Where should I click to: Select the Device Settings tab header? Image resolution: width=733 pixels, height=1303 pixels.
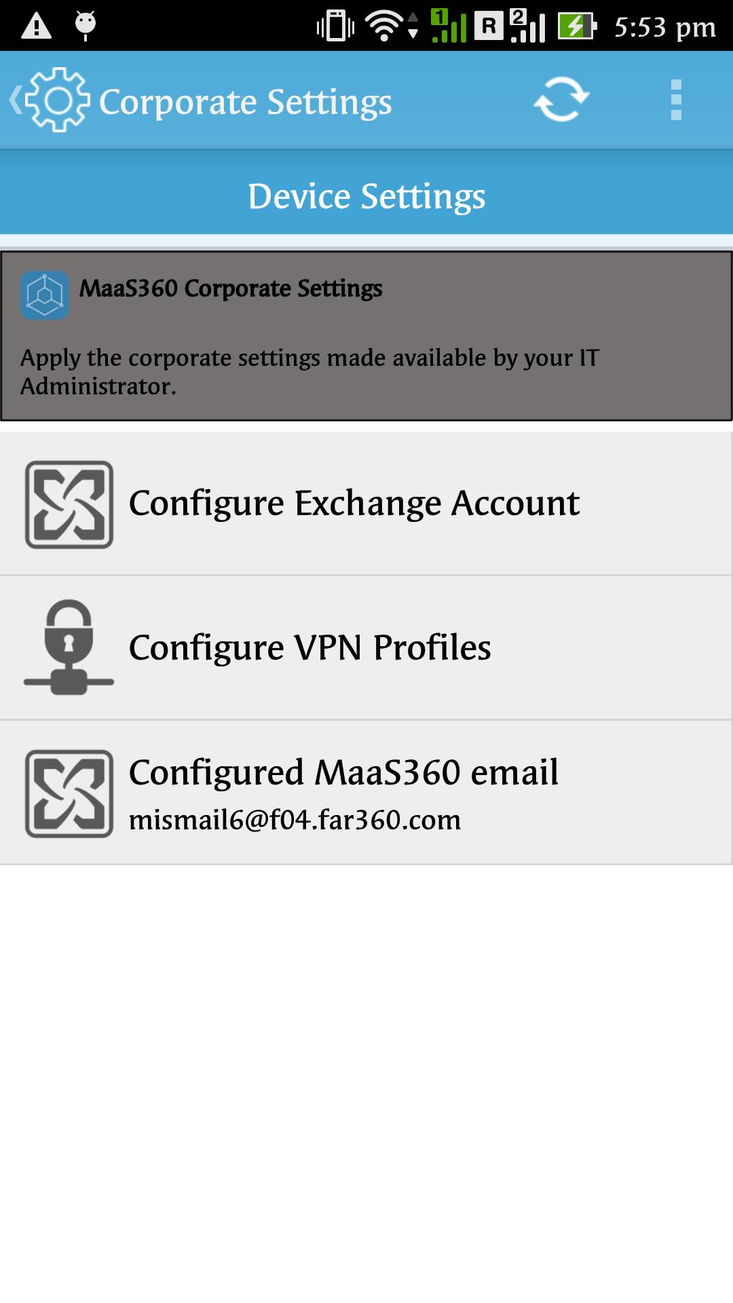click(366, 196)
